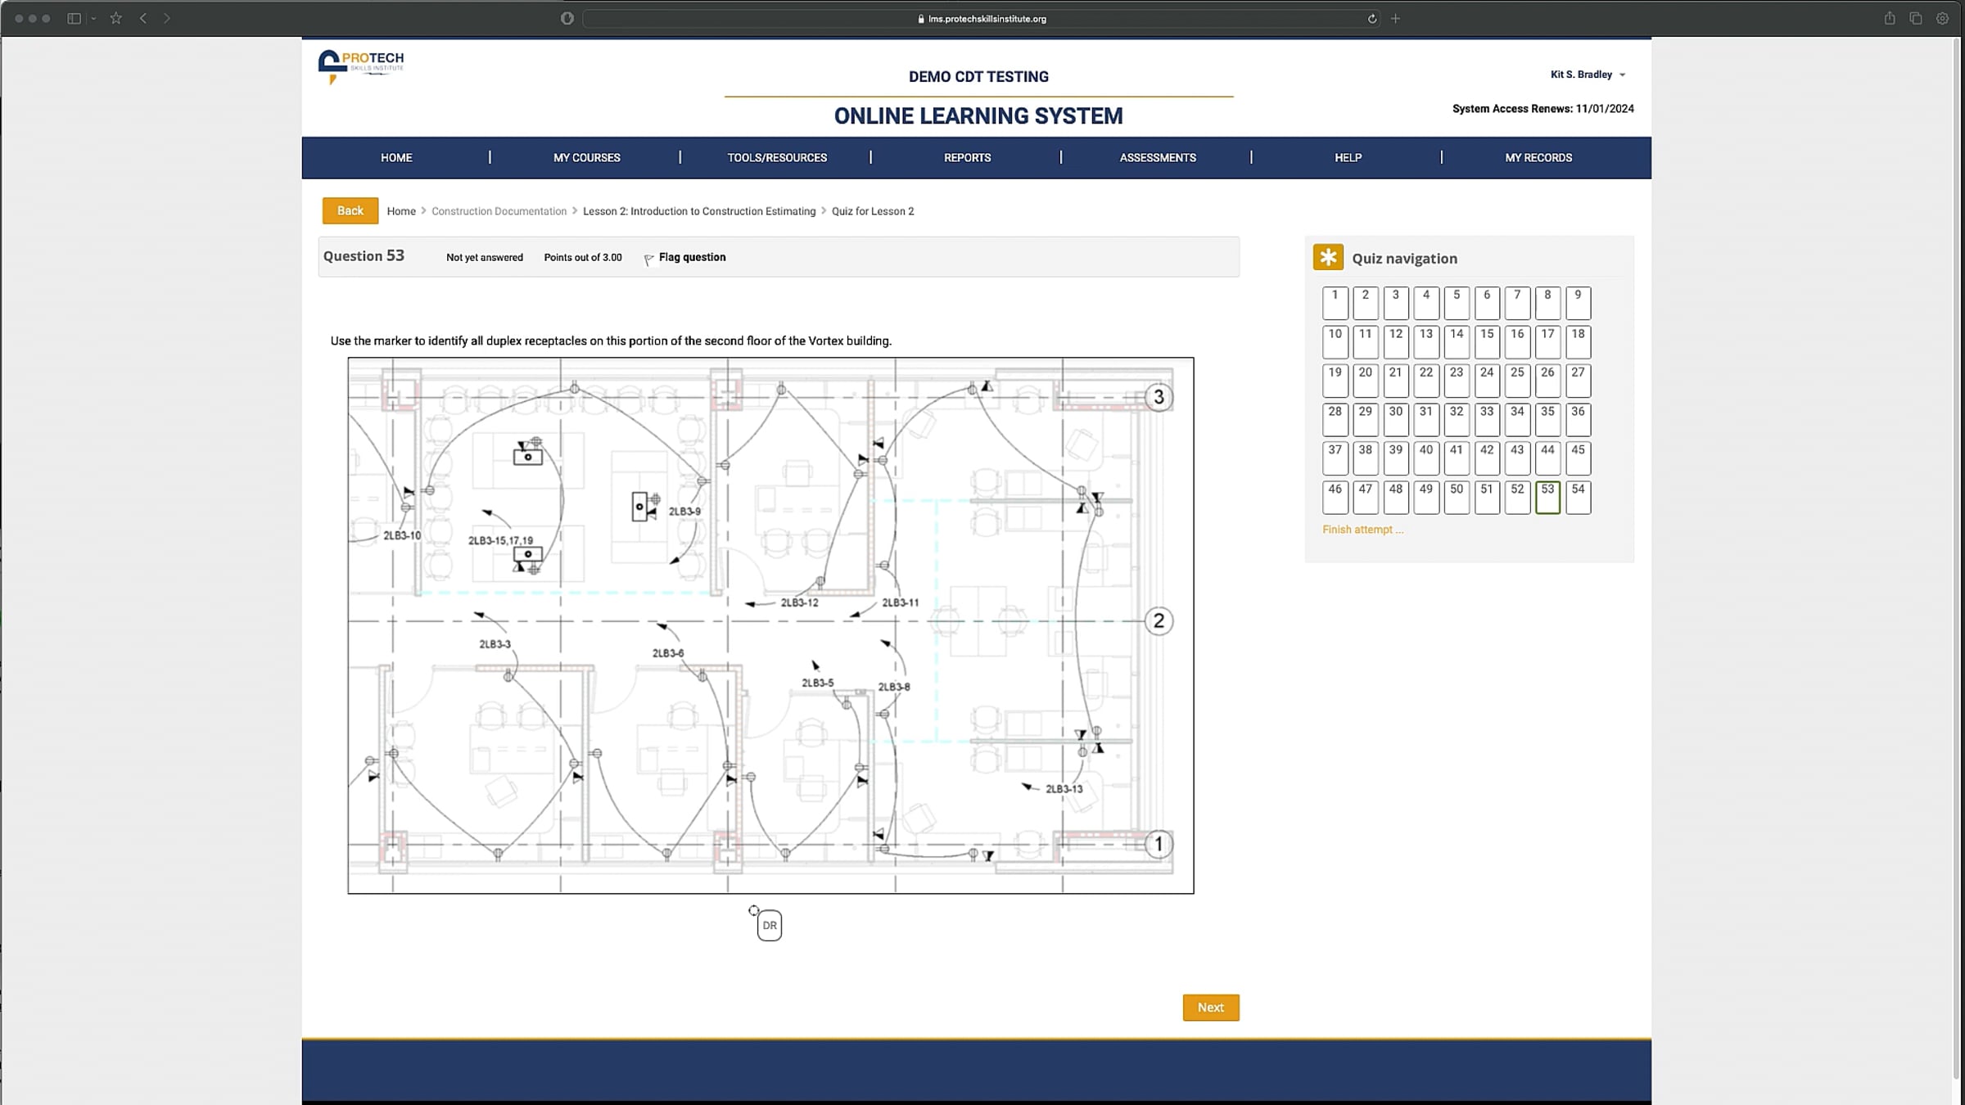Select the currently highlighted question 53 tile

coord(1547,498)
